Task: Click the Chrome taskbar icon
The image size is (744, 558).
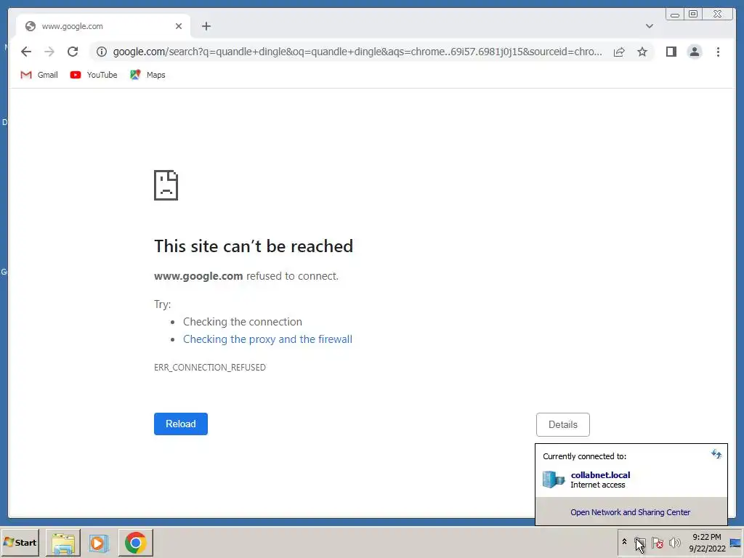Action: click(x=136, y=543)
